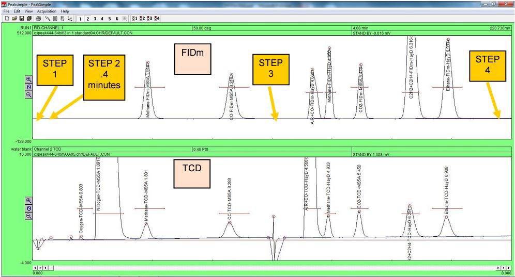Open a chromatogram with the Open folder icon
The height and width of the screenshot is (277, 515).
coord(14,18)
